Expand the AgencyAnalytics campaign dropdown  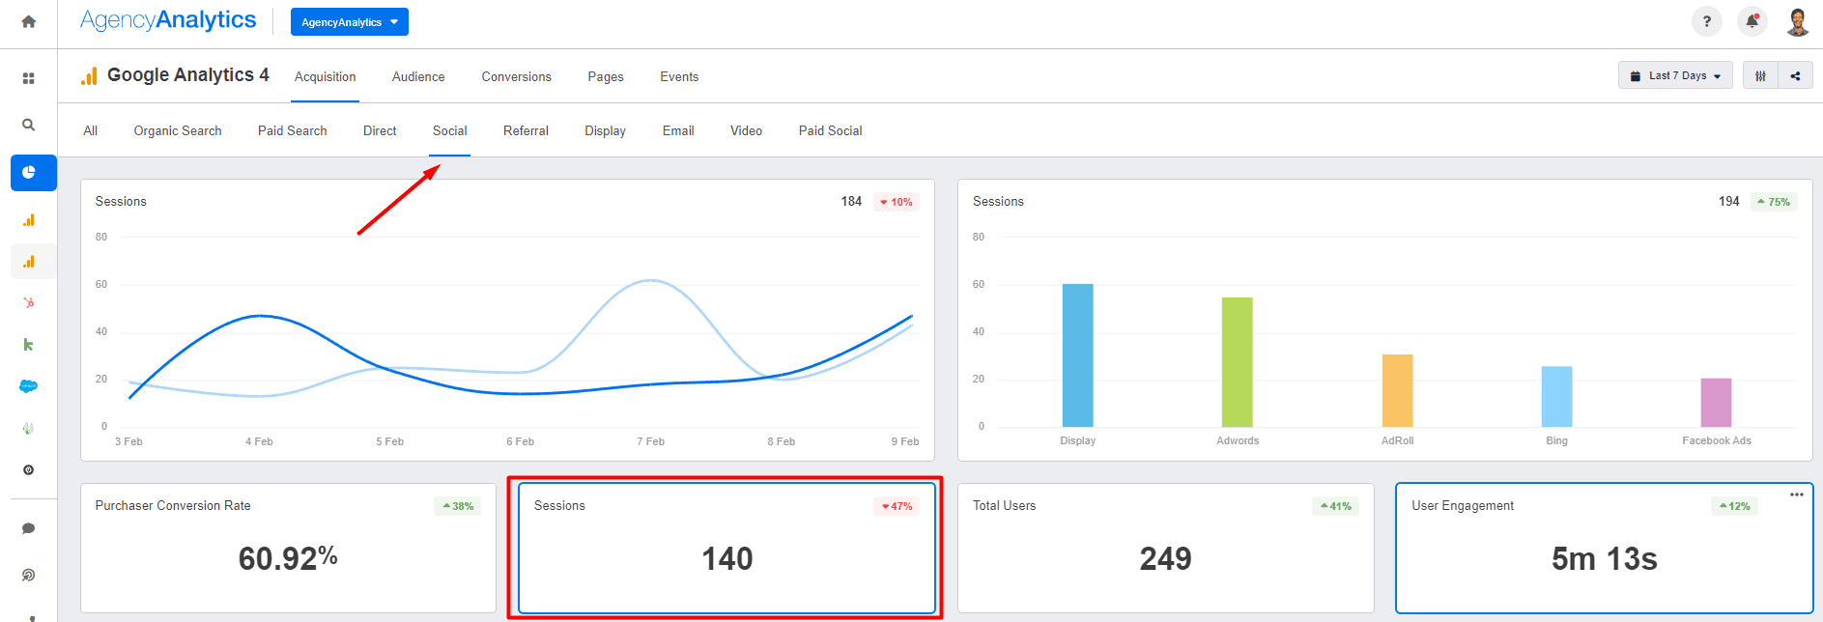[349, 22]
